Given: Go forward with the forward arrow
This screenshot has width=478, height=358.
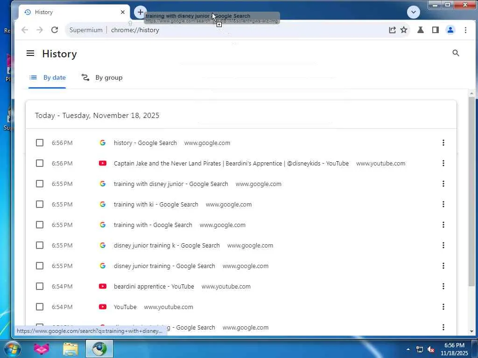Looking at the screenshot, I should 40,30.
